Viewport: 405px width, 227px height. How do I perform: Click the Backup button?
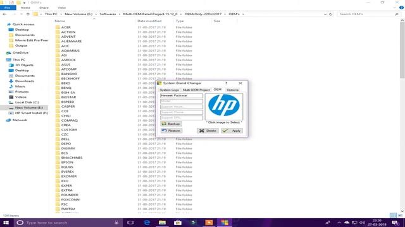click(x=171, y=124)
